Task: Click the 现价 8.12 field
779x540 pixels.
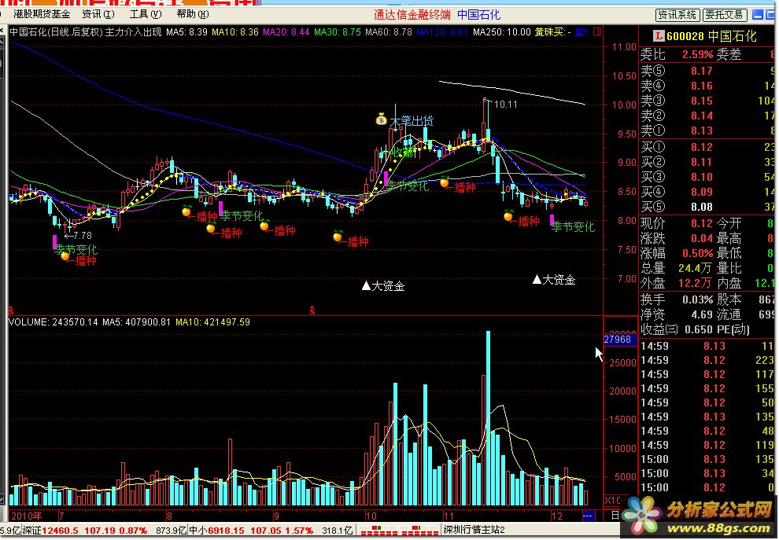Action: (x=677, y=223)
